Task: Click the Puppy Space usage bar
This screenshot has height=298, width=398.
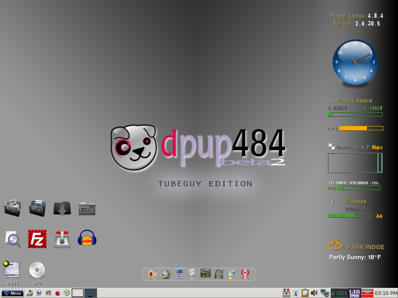Action: 355,114
